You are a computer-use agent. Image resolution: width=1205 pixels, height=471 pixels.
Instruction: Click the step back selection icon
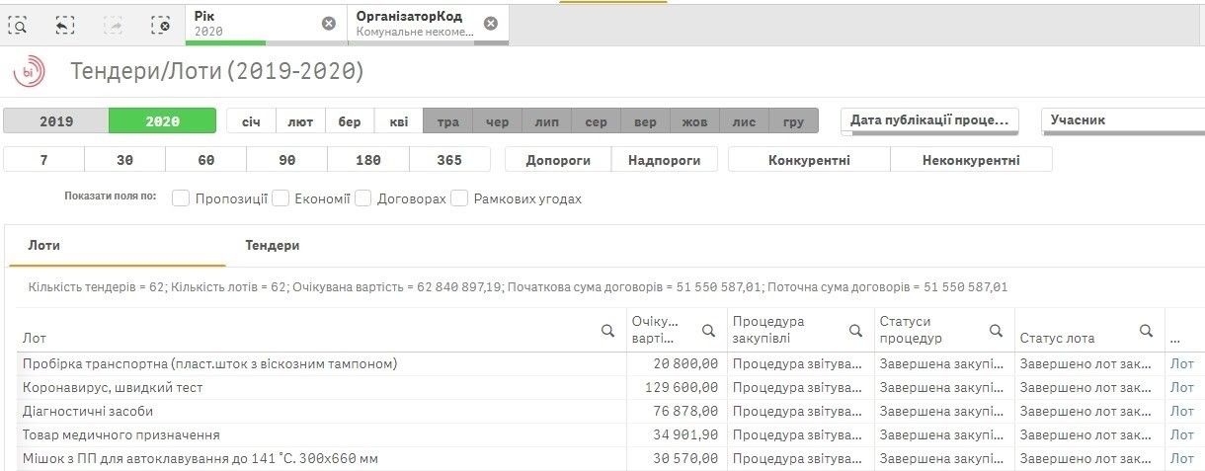(64, 26)
